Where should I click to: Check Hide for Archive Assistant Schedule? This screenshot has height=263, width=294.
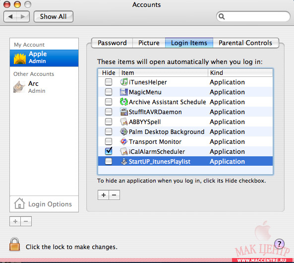(109, 102)
